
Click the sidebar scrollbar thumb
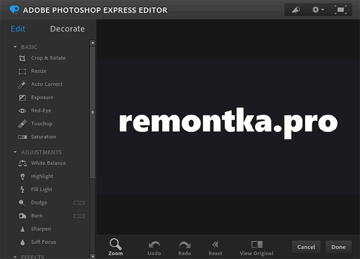click(x=92, y=112)
